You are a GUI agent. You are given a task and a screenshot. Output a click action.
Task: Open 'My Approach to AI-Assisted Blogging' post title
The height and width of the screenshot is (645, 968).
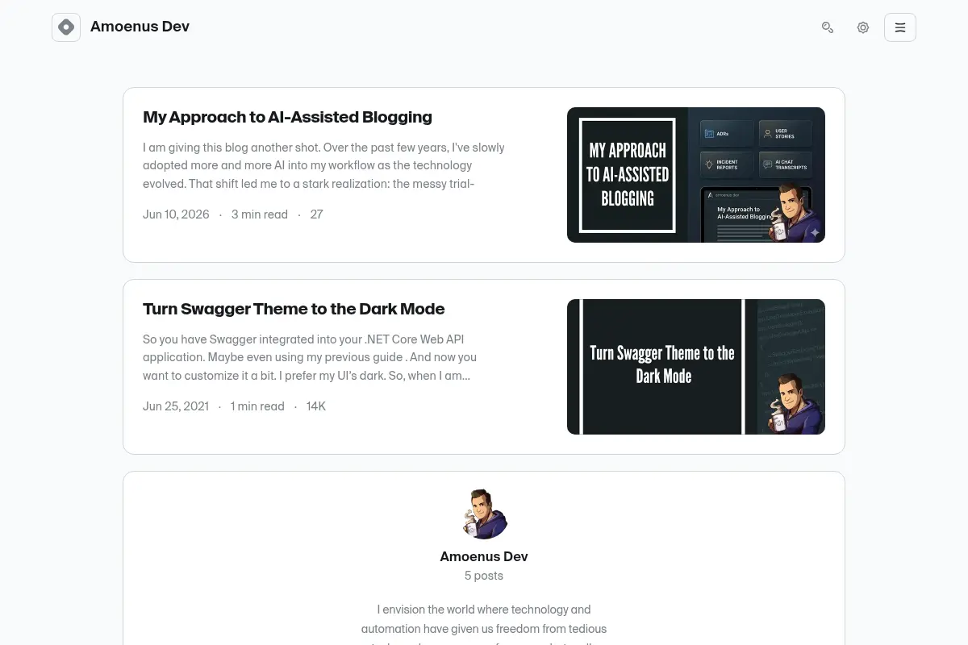(287, 117)
